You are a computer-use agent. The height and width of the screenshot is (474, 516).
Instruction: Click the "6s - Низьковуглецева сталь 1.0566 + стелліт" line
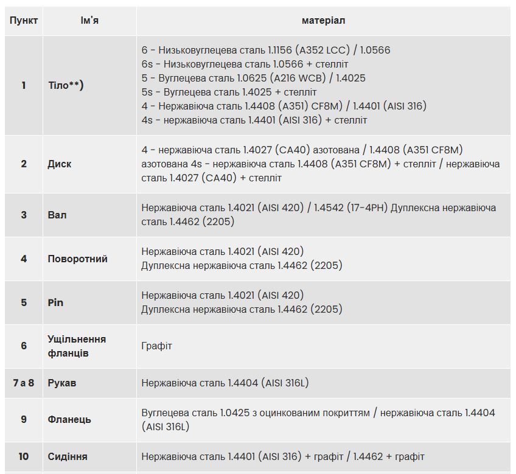click(x=245, y=64)
